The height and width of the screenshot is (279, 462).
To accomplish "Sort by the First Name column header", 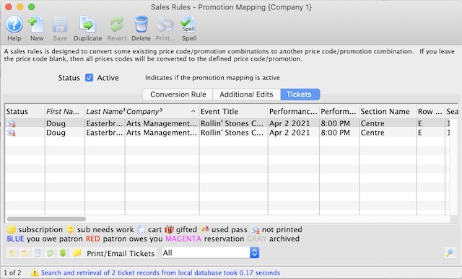I will tap(65, 112).
